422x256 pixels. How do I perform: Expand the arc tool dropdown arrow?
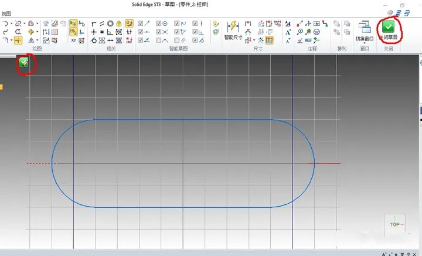tap(11, 23)
